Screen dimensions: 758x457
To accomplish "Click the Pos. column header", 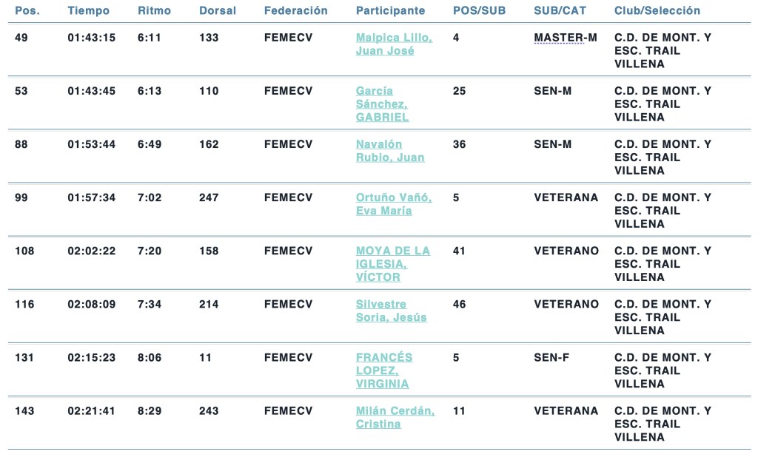I will (27, 11).
